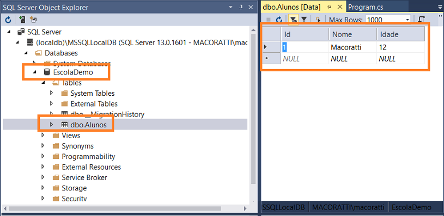Refresh the SQL Server Object Explorer
The width and height of the screenshot is (444, 216).
pos(8,20)
